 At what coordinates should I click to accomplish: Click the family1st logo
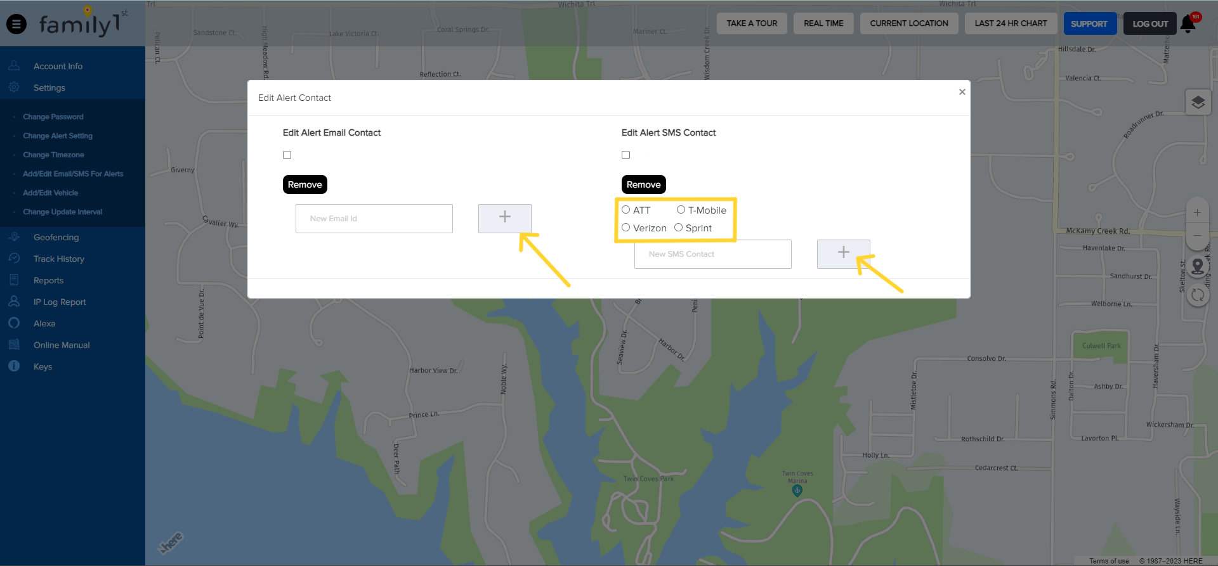(83, 22)
